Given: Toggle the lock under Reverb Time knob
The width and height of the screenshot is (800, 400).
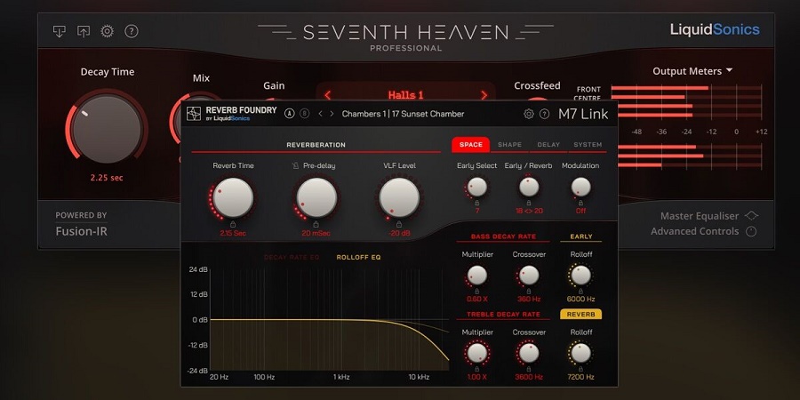Looking at the screenshot, I should point(232,225).
